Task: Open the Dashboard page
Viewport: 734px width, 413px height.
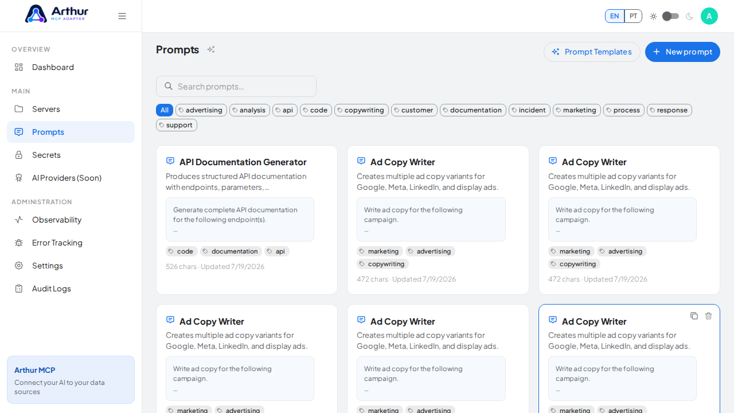Action: click(71, 67)
